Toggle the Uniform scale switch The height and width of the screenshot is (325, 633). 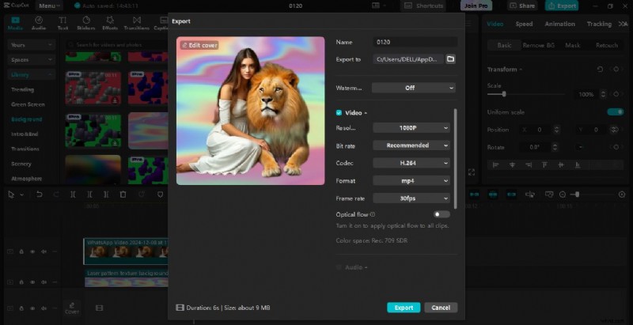(x=615, y=111)
